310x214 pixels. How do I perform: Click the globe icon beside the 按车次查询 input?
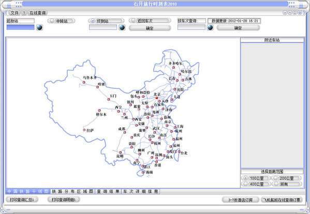(210, 27)
